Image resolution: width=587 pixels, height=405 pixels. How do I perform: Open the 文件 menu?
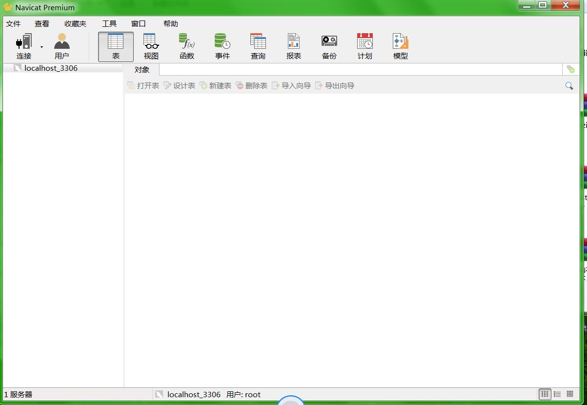pyautogui.click(x=13, y=23)
